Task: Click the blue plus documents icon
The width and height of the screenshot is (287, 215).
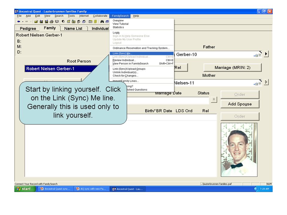Action: (84, 21)
